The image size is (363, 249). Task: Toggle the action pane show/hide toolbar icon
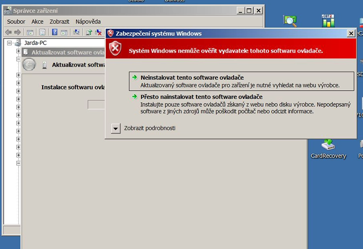click(x=64, y=32)
